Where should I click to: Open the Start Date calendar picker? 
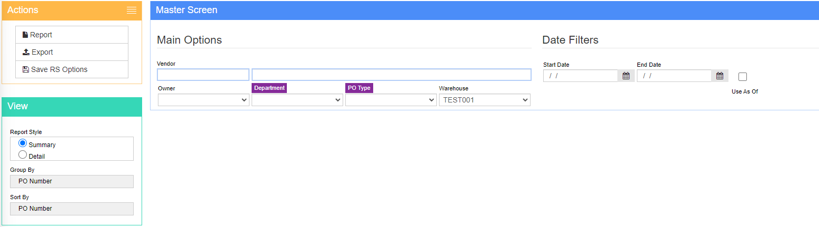tap(626, 76)
